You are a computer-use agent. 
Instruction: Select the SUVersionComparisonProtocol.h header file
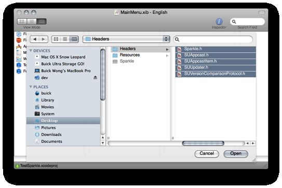click(216, 74)
